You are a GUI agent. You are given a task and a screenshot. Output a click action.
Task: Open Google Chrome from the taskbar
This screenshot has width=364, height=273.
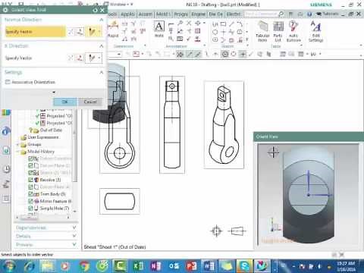coord(84,266)
